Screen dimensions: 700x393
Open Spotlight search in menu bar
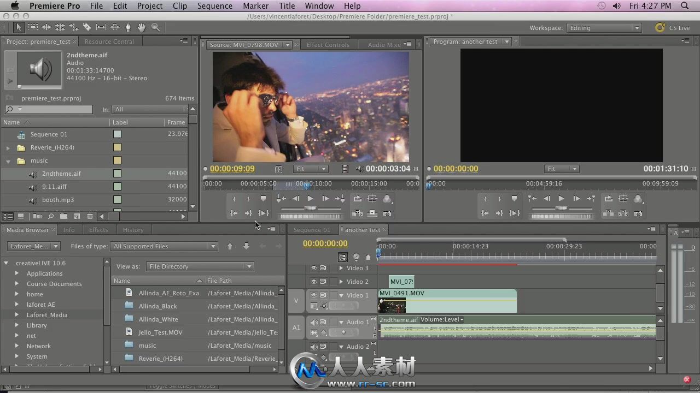685,6
